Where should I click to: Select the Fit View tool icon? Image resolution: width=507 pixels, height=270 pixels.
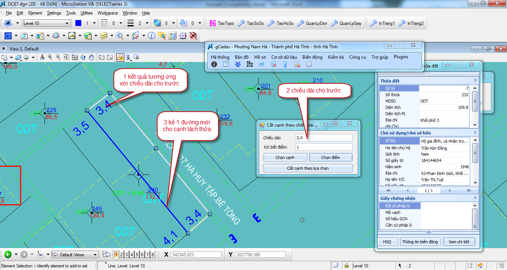pyautogui.click(x=75, y=57)
